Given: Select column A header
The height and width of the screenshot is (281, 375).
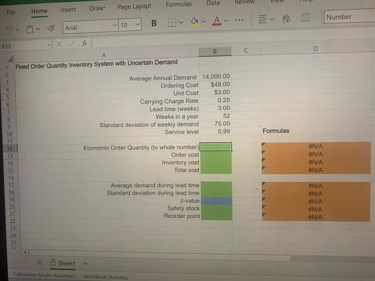Looking at the screenshot, I should click(x=104, y=55).
